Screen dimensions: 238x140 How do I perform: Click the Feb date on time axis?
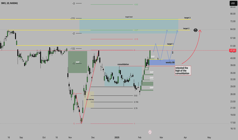[x=140, y=137]
